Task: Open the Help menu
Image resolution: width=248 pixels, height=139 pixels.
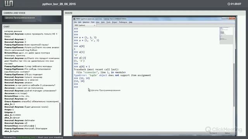Action: (131, 22)
